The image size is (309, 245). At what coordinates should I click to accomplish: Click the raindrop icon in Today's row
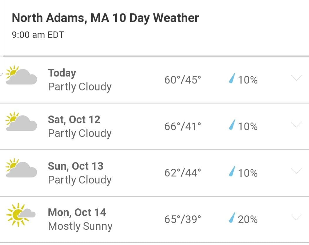[x=232, y=78]
